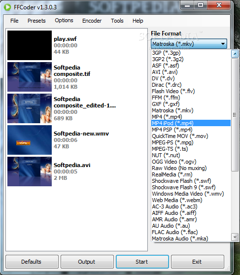Click format list scroll down arrow
Screen dimensions: 240x275
(x=235, y=237)
